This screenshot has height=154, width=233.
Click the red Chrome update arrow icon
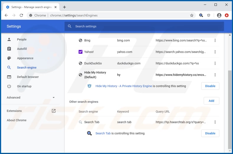coord(227,15)
